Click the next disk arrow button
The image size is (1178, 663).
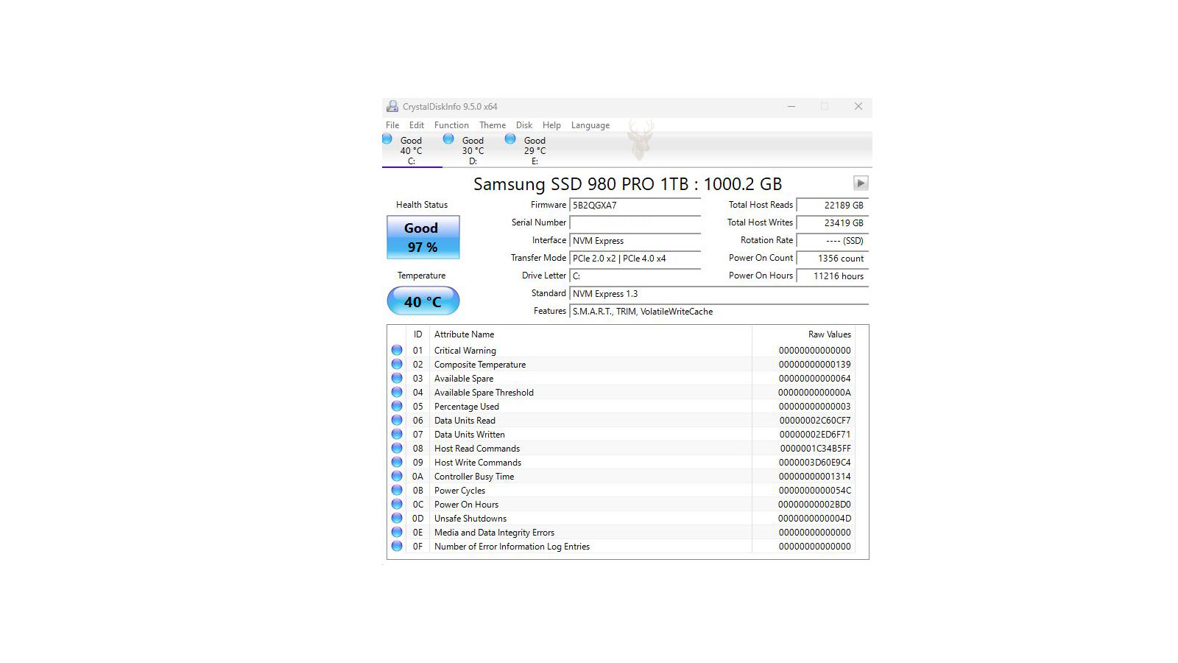click(x=861, y=183)
